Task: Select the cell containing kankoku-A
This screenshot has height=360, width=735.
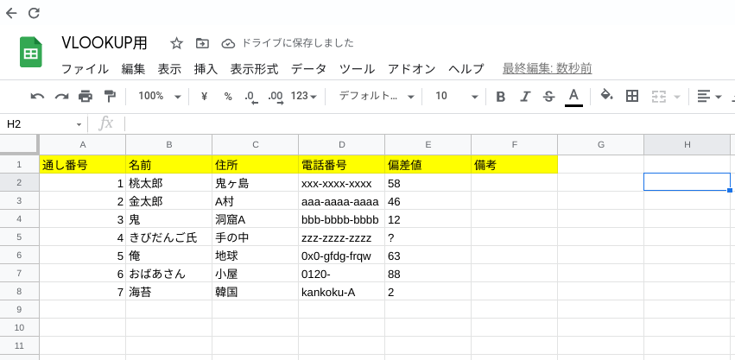Action: [x=342, y=292]
